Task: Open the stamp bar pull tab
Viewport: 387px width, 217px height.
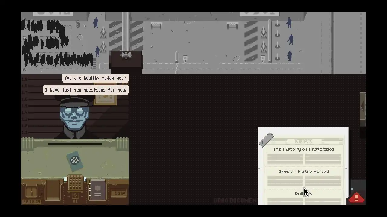Action: coord(363,105)
